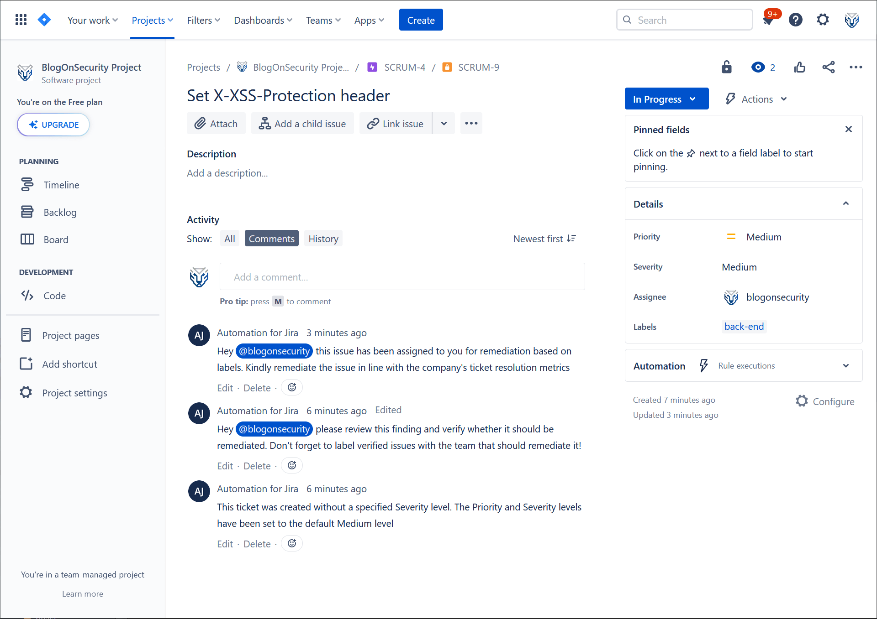Click the Configure gear next to Automation
Viewport: 877px width, 619px height.
802,401
